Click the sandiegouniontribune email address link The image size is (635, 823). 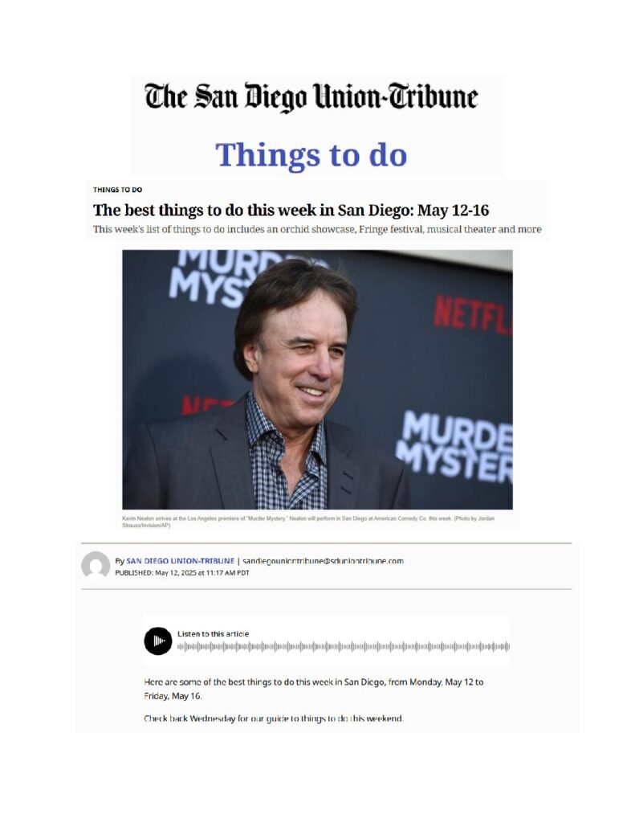pyautogui.click(x=323, y=560)
